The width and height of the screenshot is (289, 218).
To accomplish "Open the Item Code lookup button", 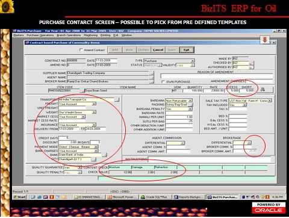I will pyautogui.click(x=82, y=91).
